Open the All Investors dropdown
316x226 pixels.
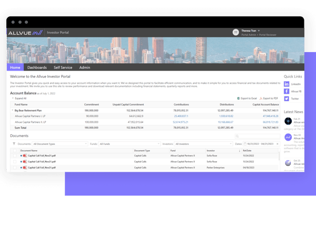tap(203, 144)
